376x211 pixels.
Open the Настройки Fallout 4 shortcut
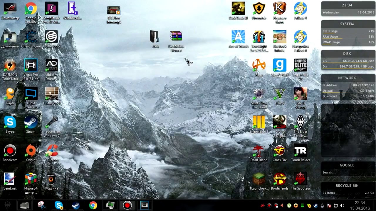coord(301,41)
